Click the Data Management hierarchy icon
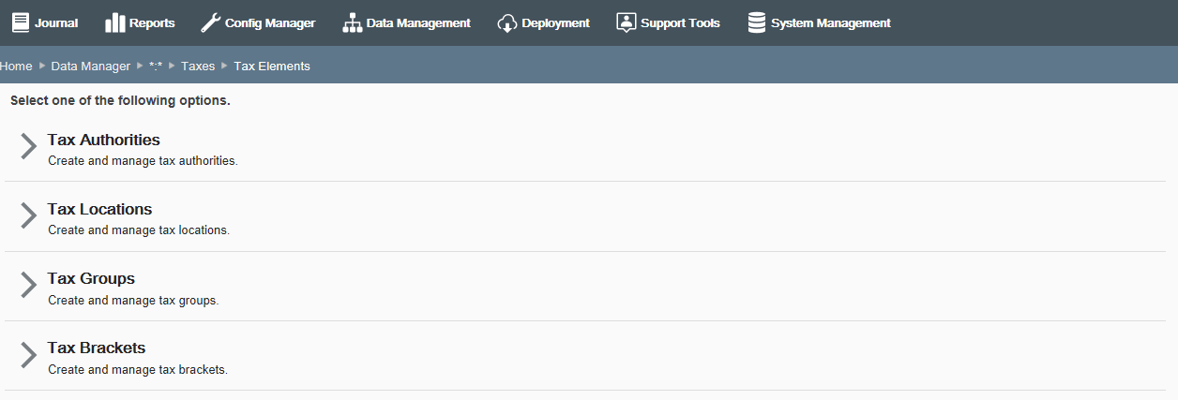Image resolution: width=1178 pixels, height=400 pixels. (x=352, y=22)
